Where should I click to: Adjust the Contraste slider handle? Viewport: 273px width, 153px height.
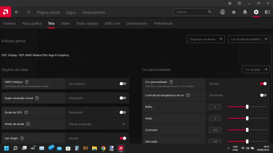(247, 130)
